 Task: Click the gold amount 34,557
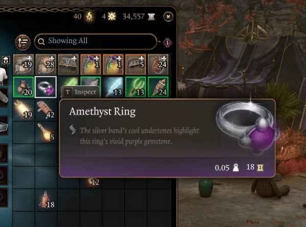click(x=134, y=16)
